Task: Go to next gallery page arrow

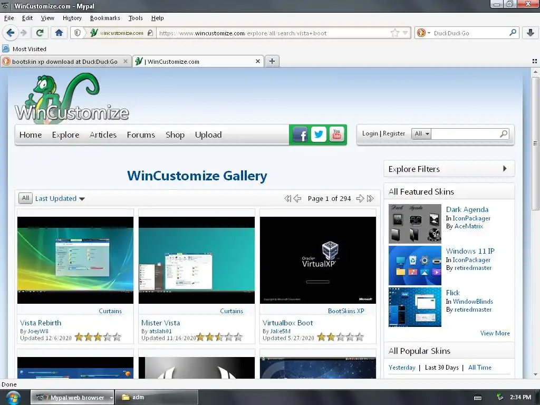Action: pos(360,199)
